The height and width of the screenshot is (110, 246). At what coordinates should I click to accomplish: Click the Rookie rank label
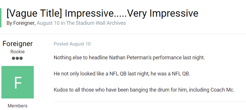(x=18, y=52)
